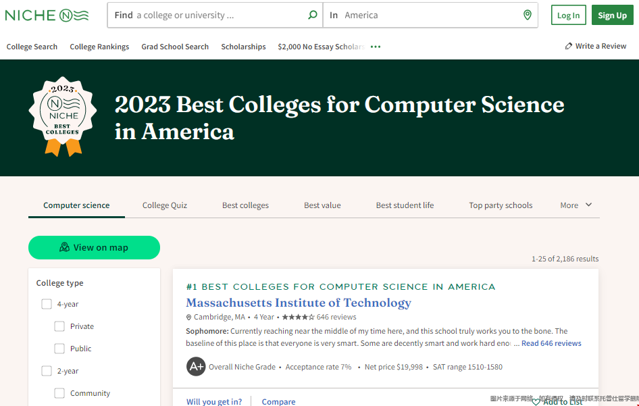Open the three-dot navigation overflow menu
Viewport: 639px width, 406px height.
tap(376, 47)
